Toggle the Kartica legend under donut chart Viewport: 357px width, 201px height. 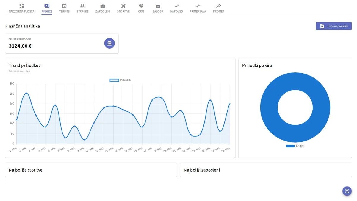click(x=295, y=146)
